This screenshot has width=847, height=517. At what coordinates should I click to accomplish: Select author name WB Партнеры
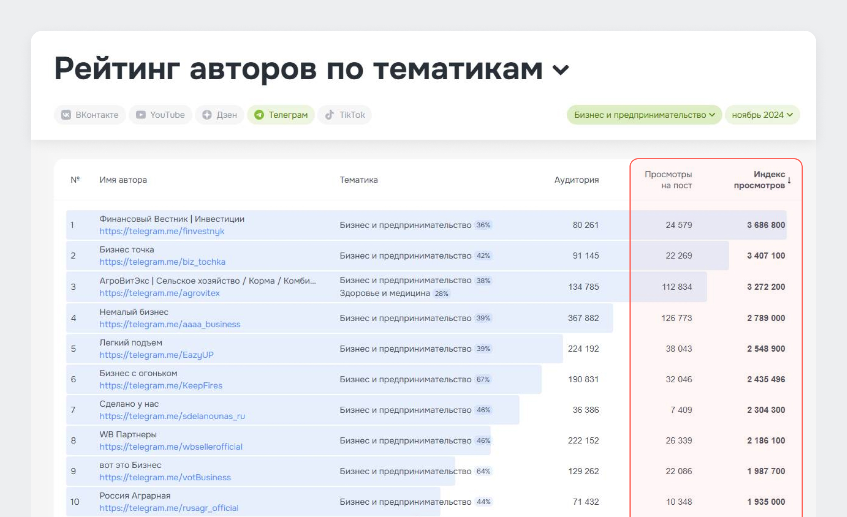[x=128, y=435]
